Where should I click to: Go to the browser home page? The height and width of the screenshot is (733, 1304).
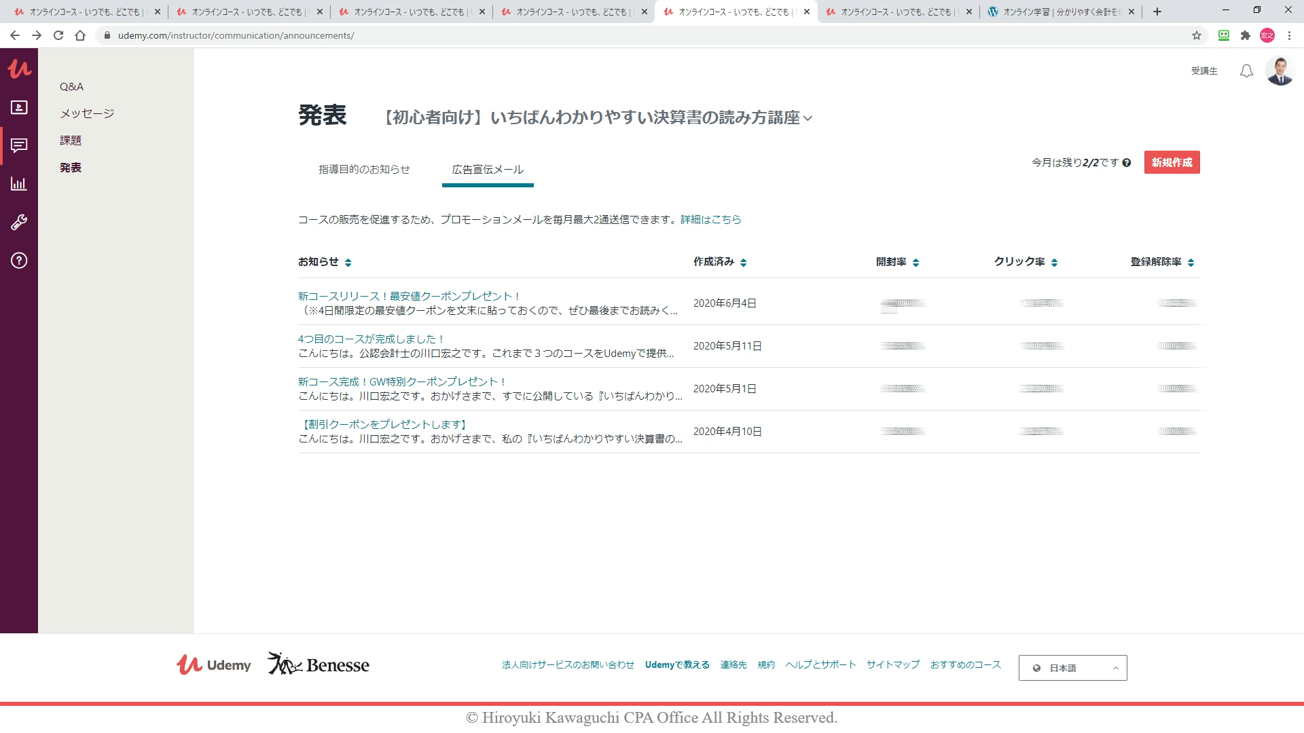80,35
